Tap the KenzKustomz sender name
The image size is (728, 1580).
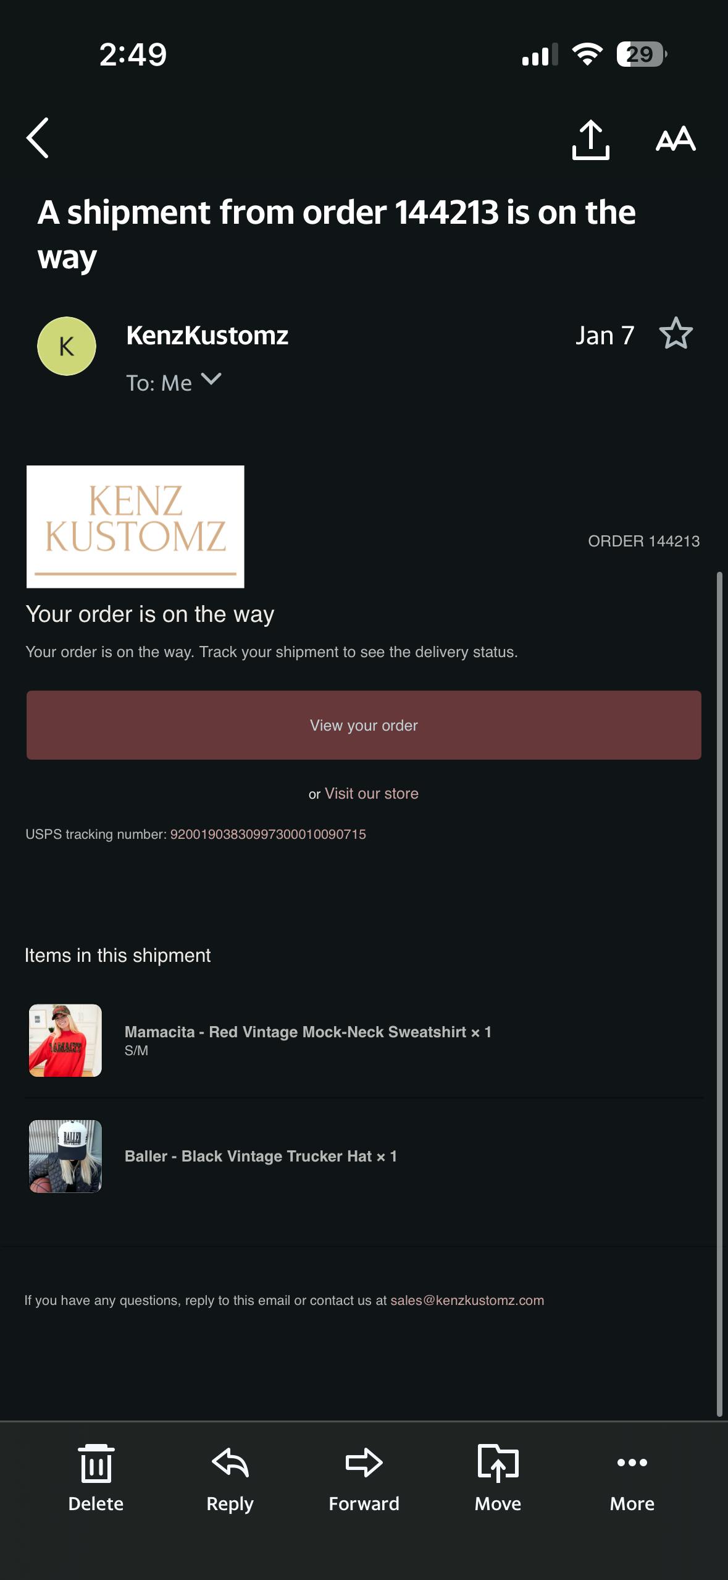[x=207, y=335]
